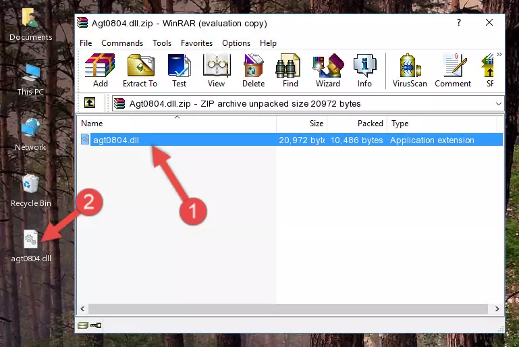This screenshot has height=347, width=519.
Task: Click the 10,486 bytes packed cell
Action: 356,140
